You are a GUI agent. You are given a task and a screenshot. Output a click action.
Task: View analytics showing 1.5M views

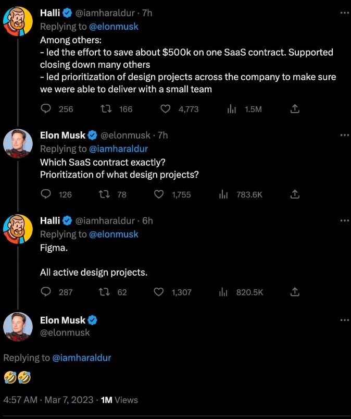pos(232,109)
